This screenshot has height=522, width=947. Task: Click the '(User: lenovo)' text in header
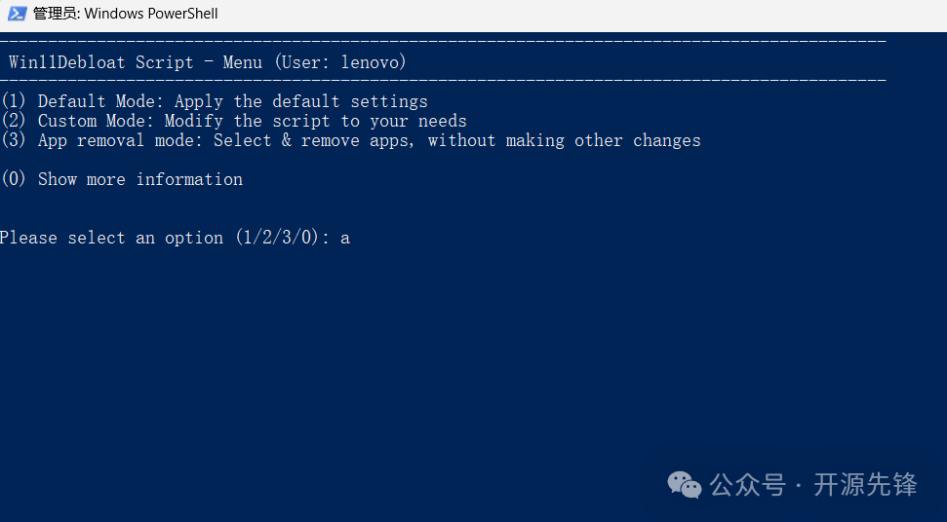(x=340, y=62)
